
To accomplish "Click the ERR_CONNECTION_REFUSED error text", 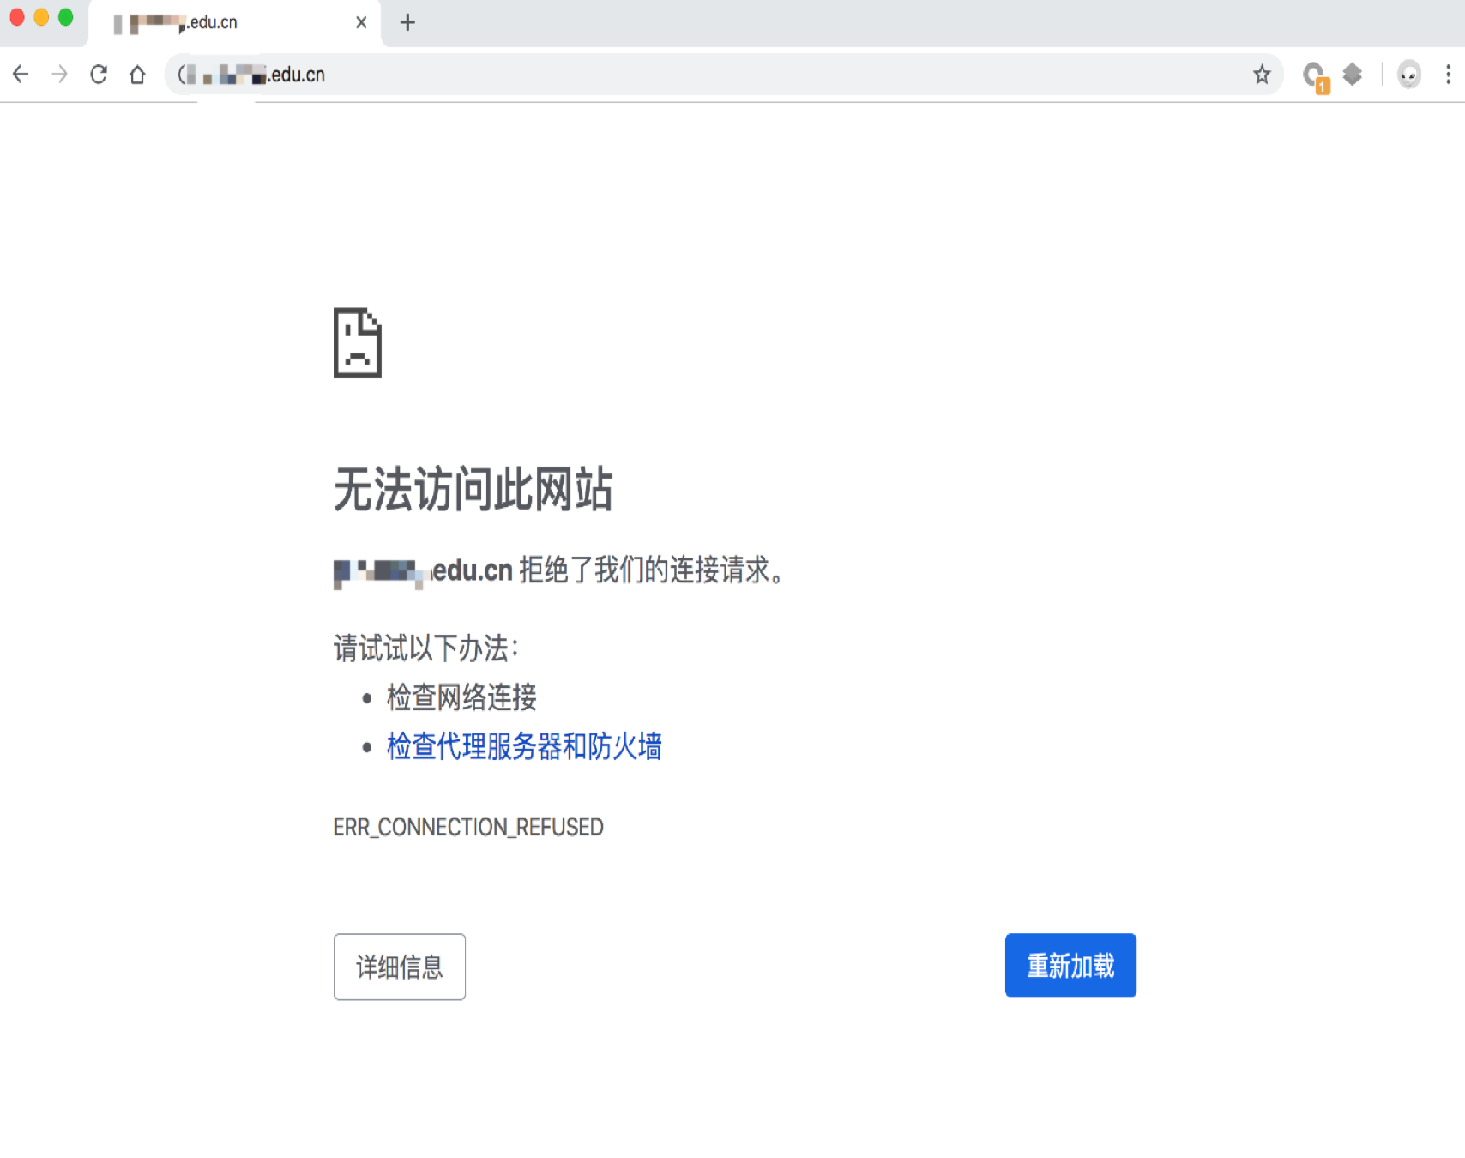I will click(x=468, y=827).
